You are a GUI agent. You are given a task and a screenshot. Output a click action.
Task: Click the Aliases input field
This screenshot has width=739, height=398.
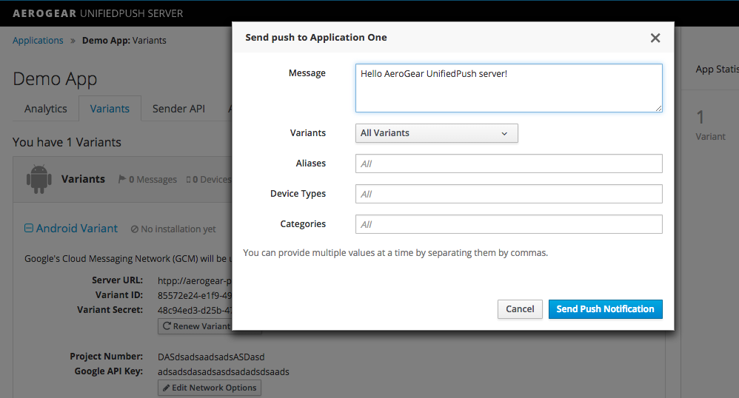[509, 163]
